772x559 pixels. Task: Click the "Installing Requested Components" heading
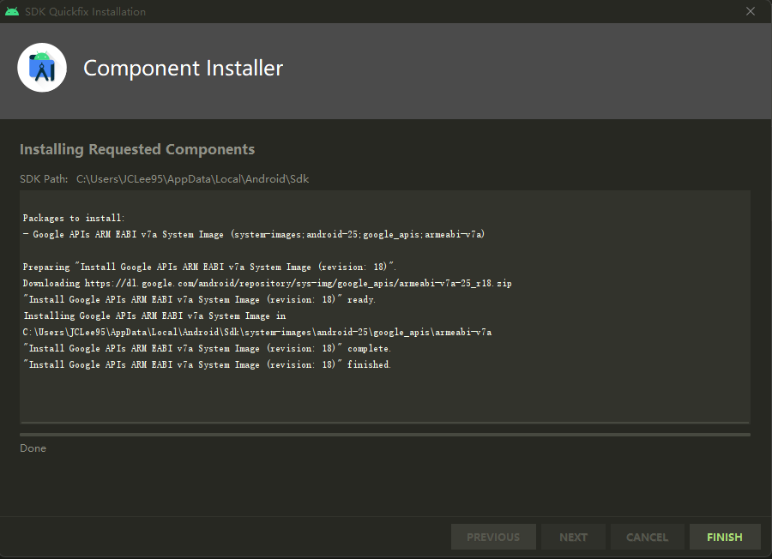click(x=137, y=149)
